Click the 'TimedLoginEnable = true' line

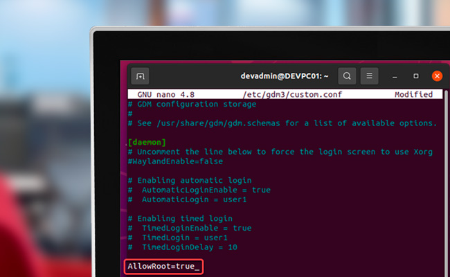190,229
